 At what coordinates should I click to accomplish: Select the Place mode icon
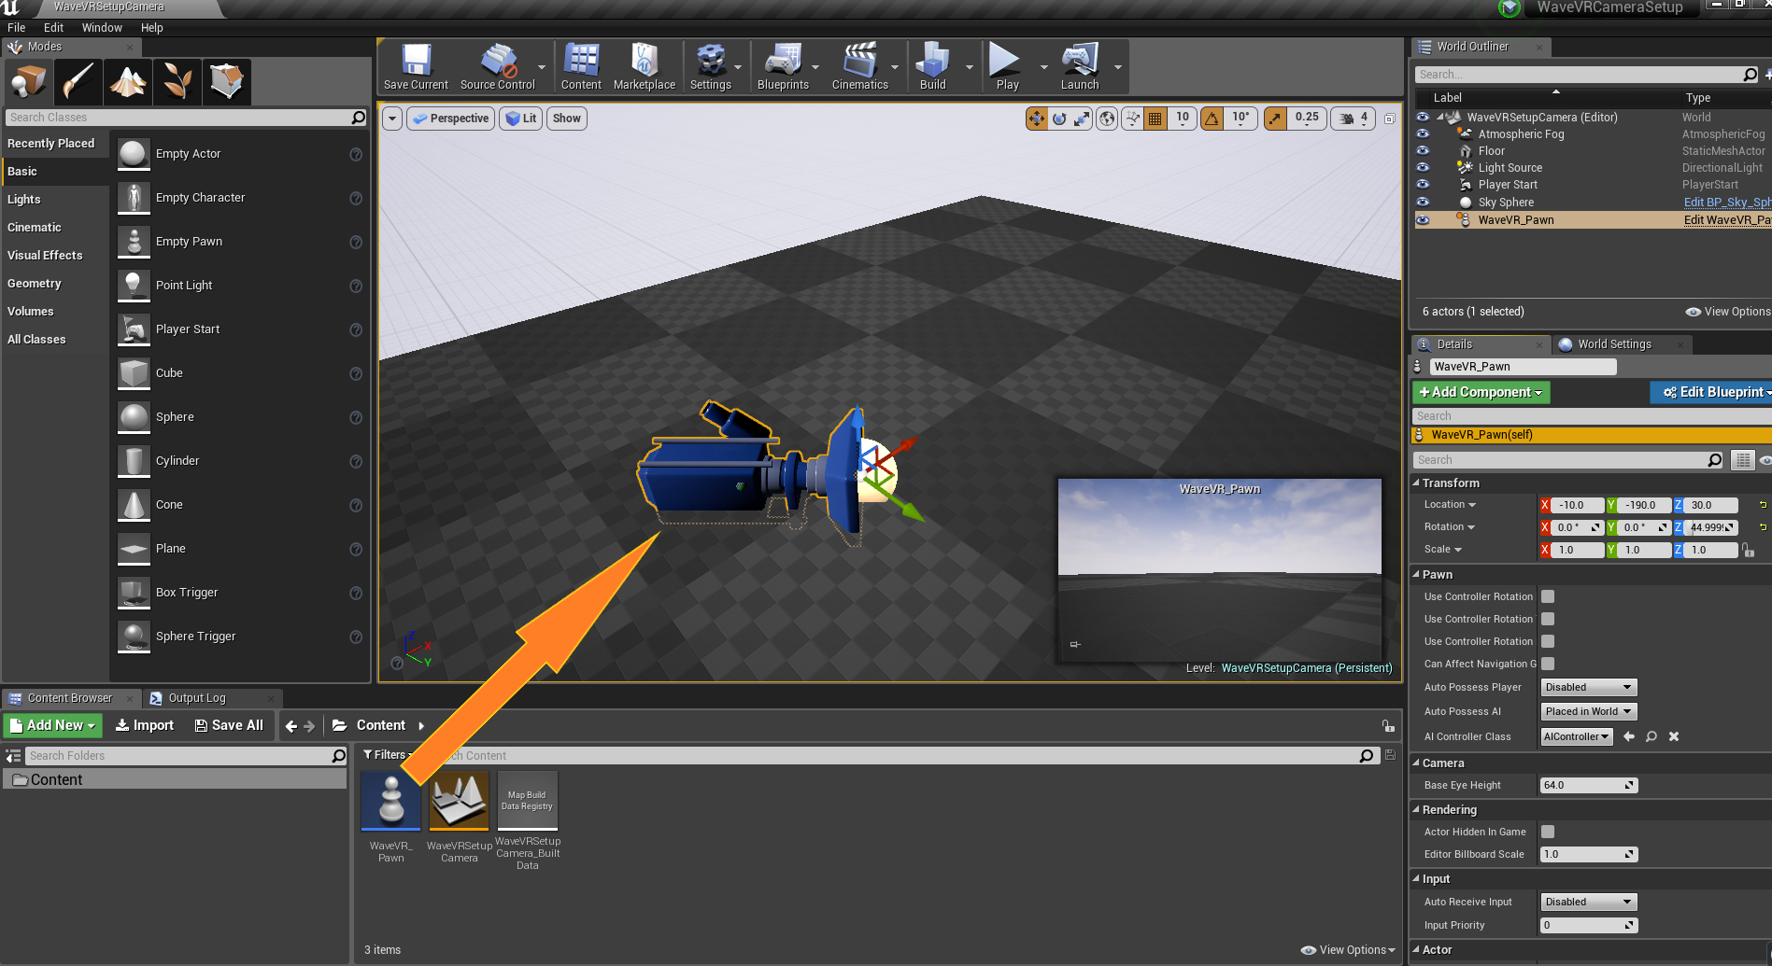pos(28,82)
